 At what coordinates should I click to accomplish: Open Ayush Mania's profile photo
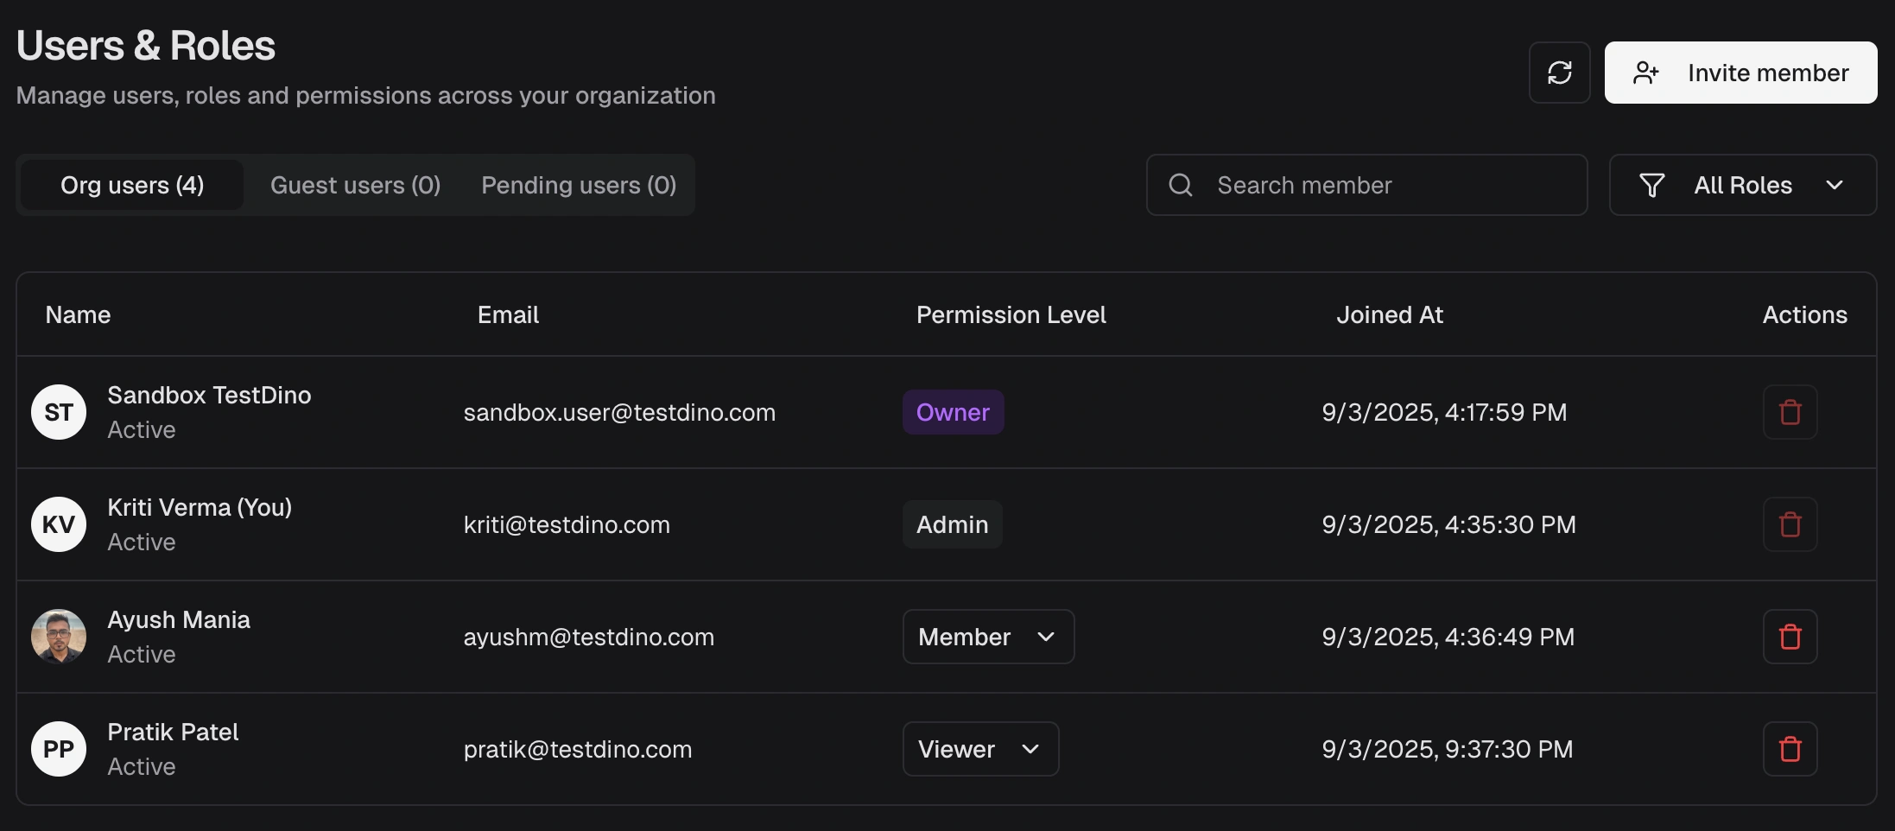tap(59, 637)
